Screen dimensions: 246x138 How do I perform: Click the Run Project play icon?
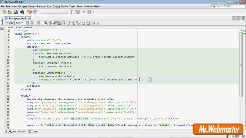pos(84,12)
